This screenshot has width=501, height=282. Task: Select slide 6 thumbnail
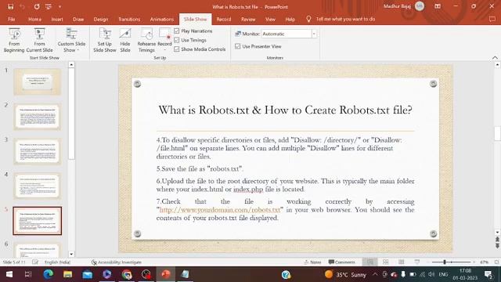click(38, 251)
